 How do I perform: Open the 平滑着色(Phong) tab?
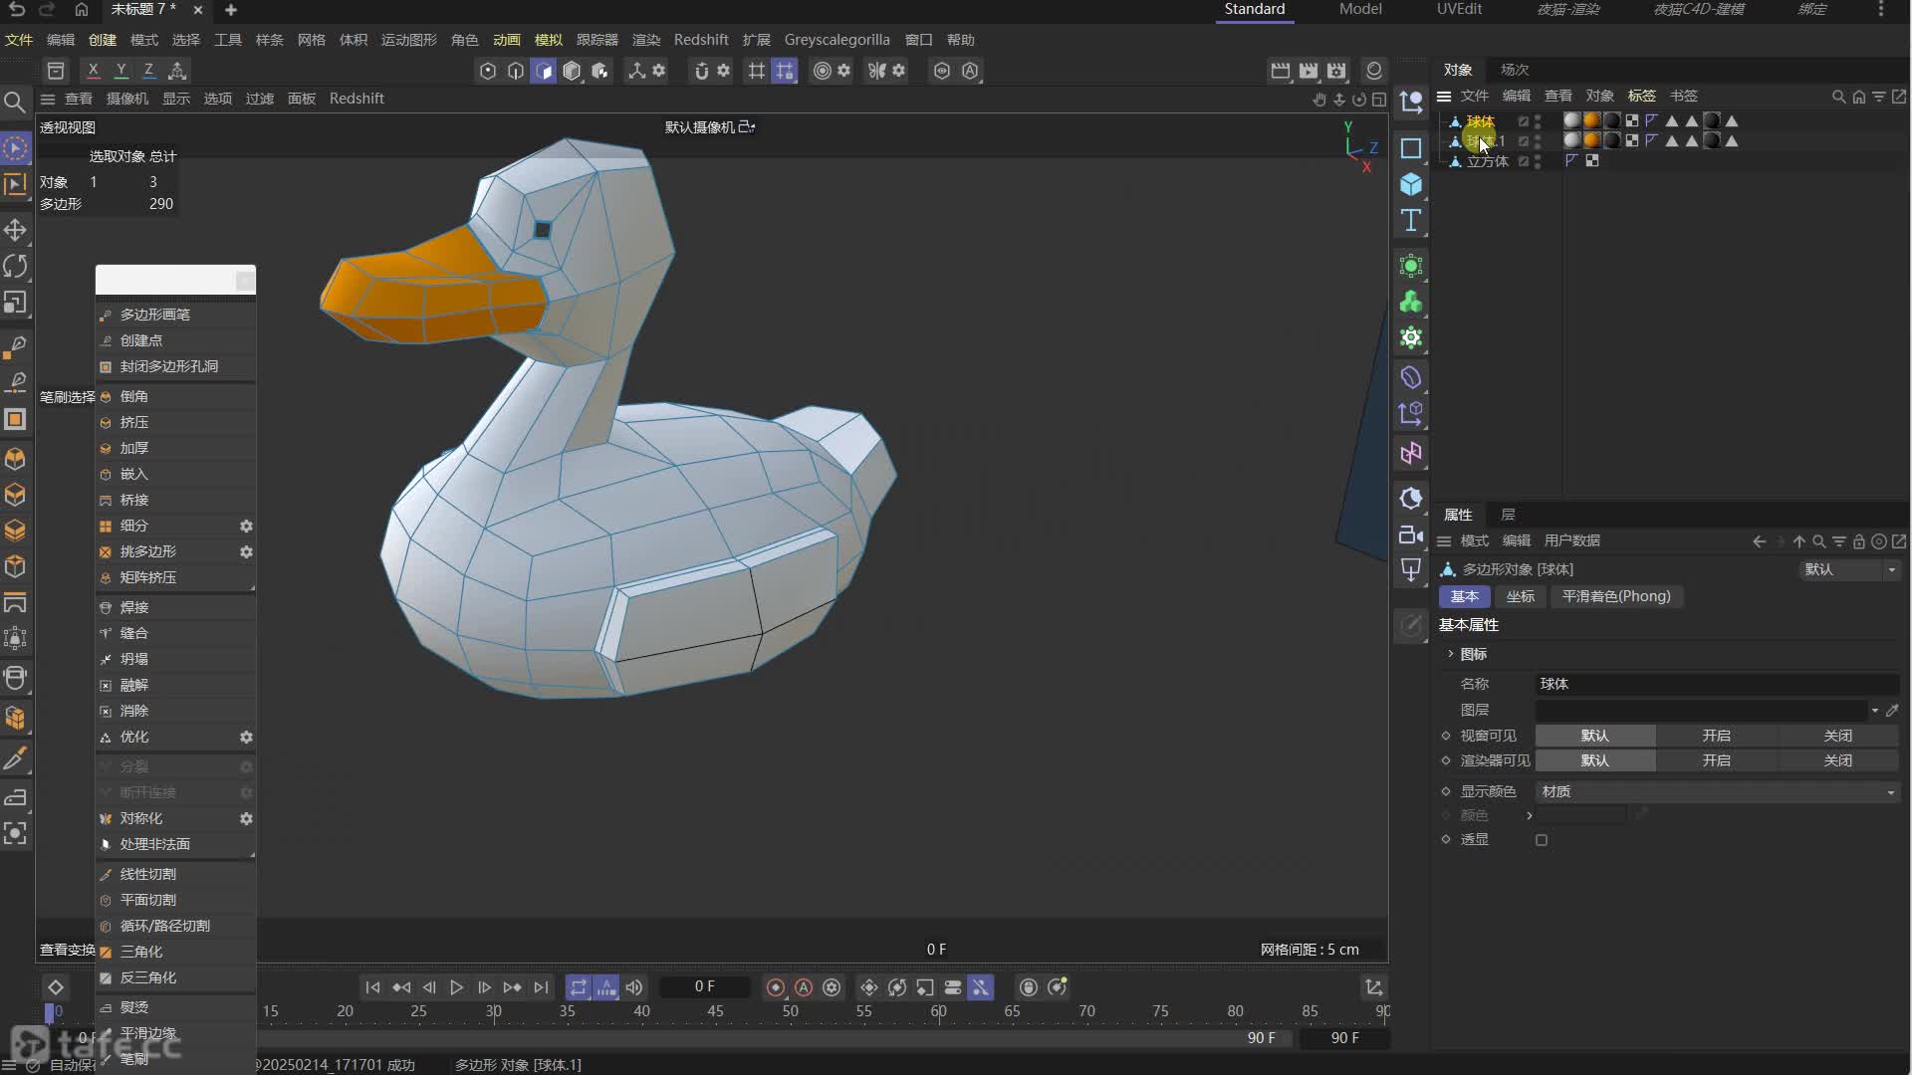(1616, 596)
